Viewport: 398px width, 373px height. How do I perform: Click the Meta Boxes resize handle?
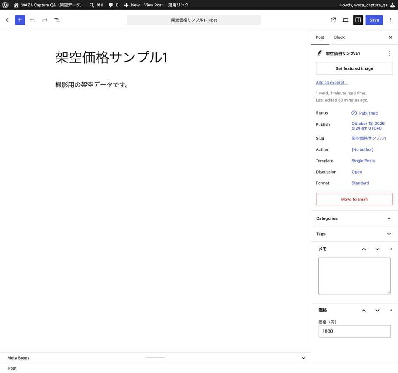click(x=155, y=357)
